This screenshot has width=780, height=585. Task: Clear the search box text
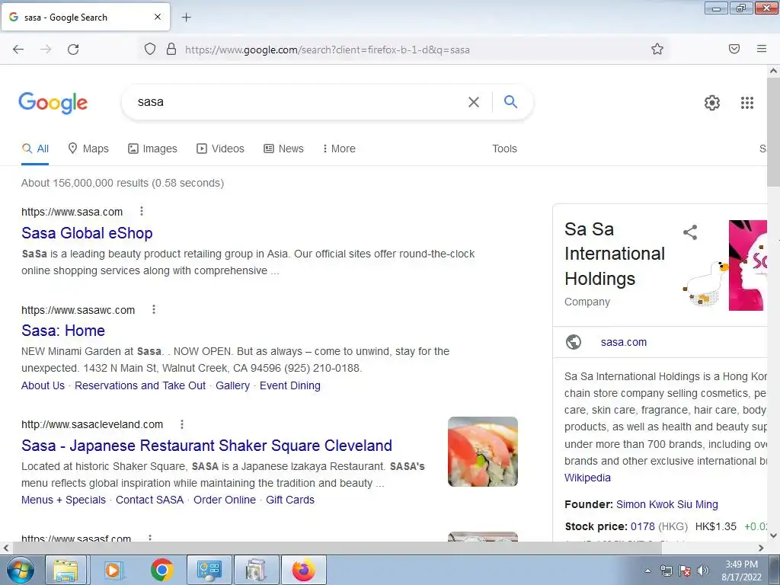[474, 102]
